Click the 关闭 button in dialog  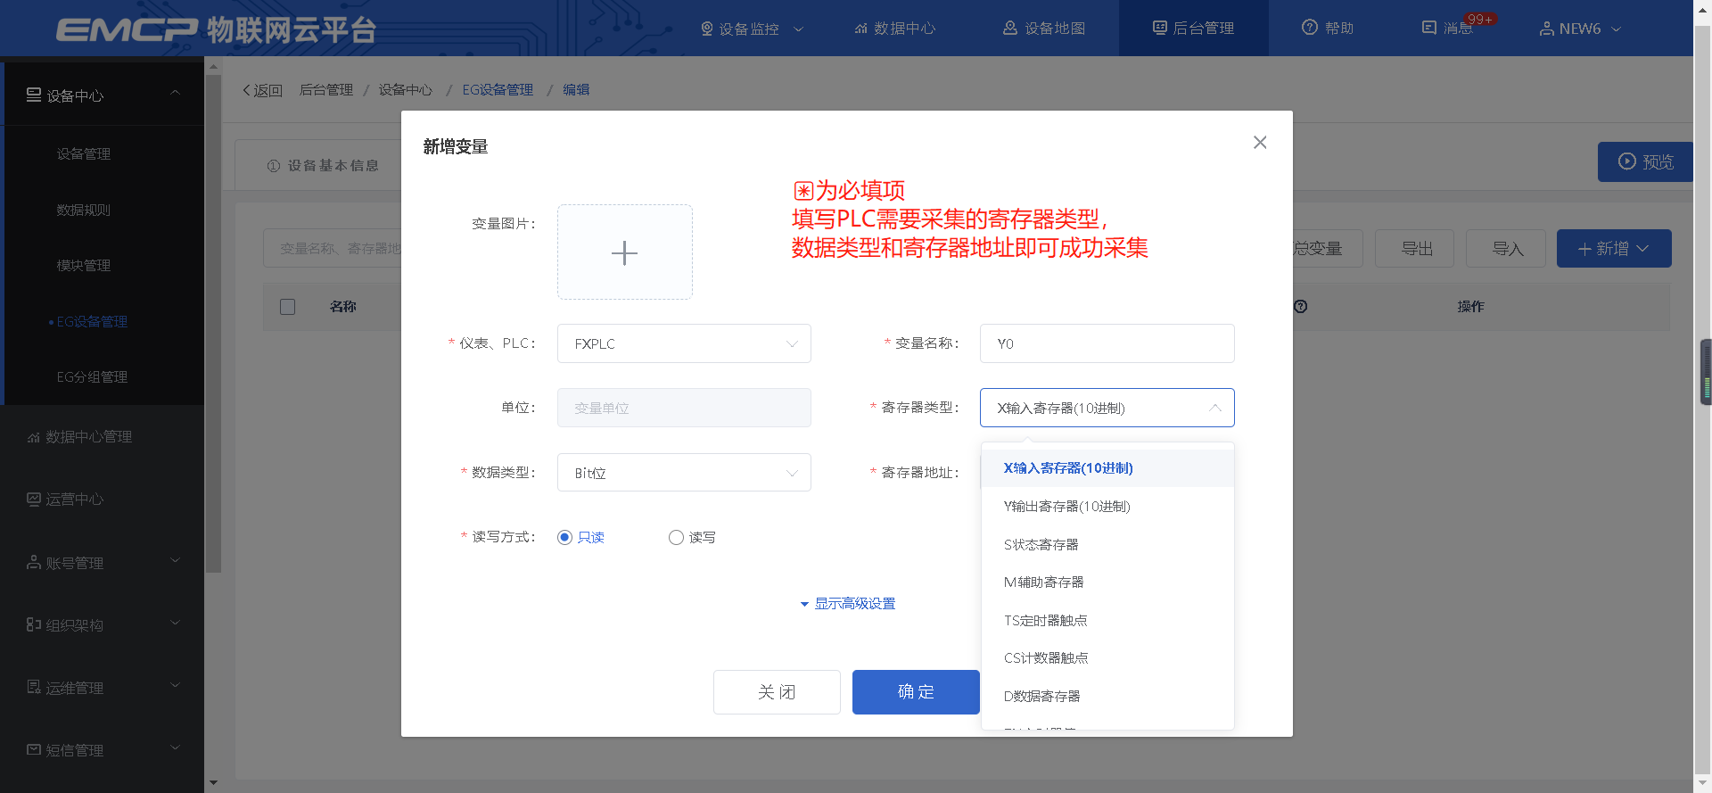pyautogui.click(x=777, y=692)
